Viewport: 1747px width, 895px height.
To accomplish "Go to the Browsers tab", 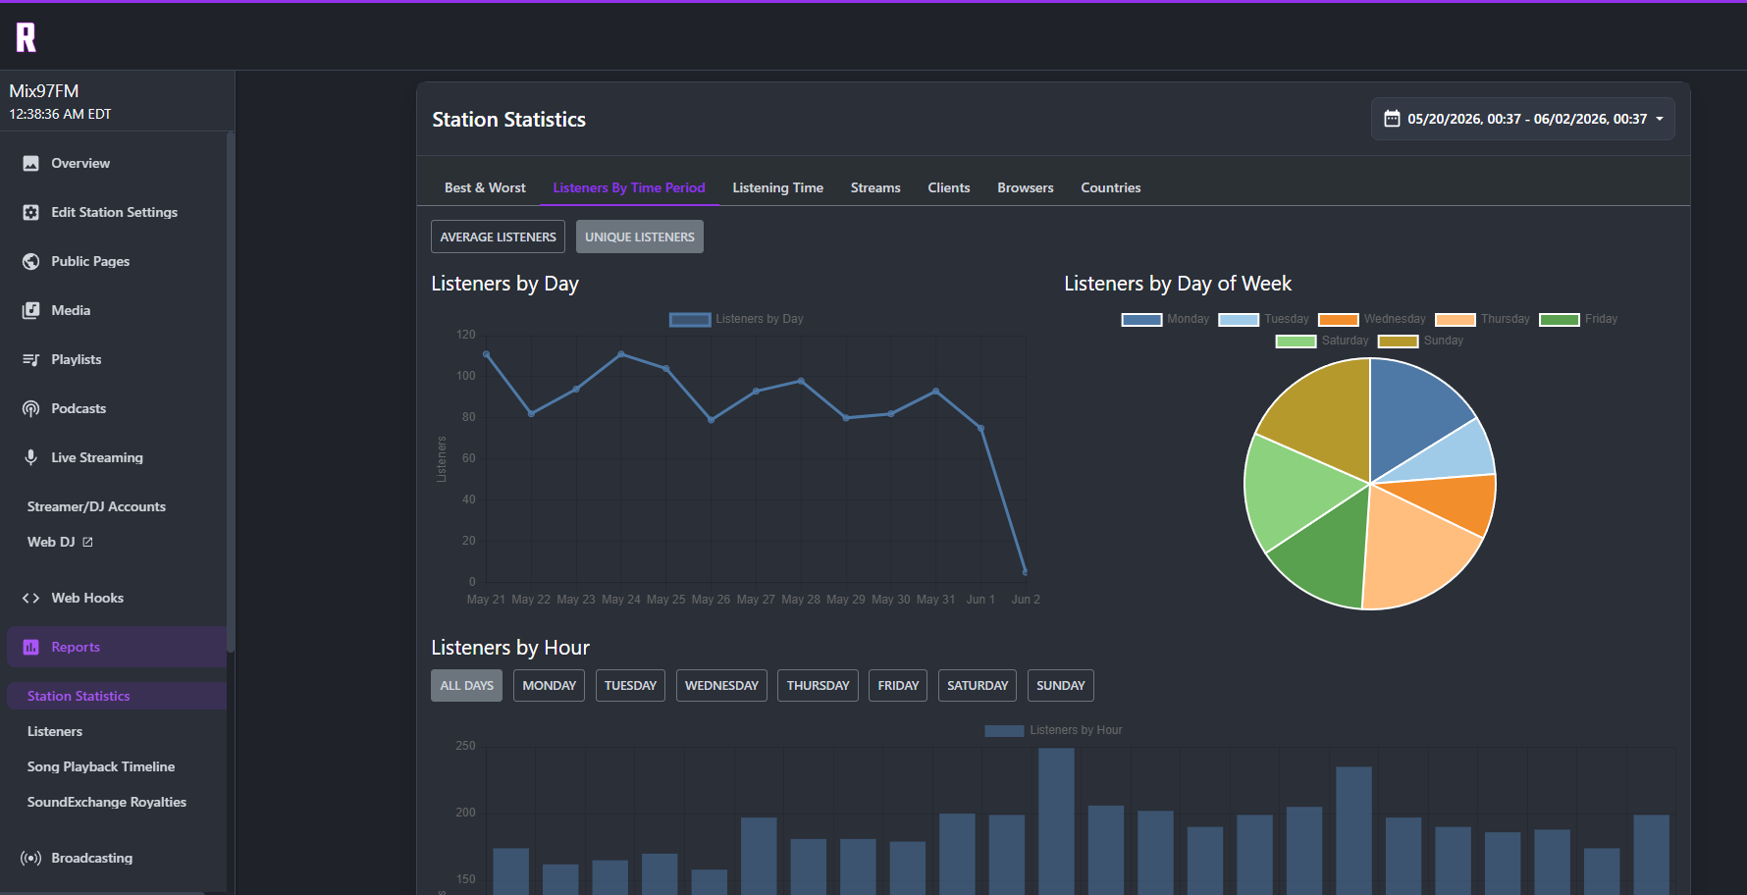I will (1026, 187).
